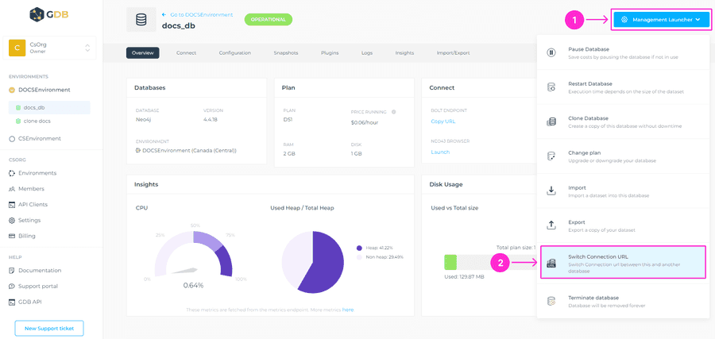The image size is (715, 339).
Task: Click the Environments sidebar icon
Action: (12, 173)
